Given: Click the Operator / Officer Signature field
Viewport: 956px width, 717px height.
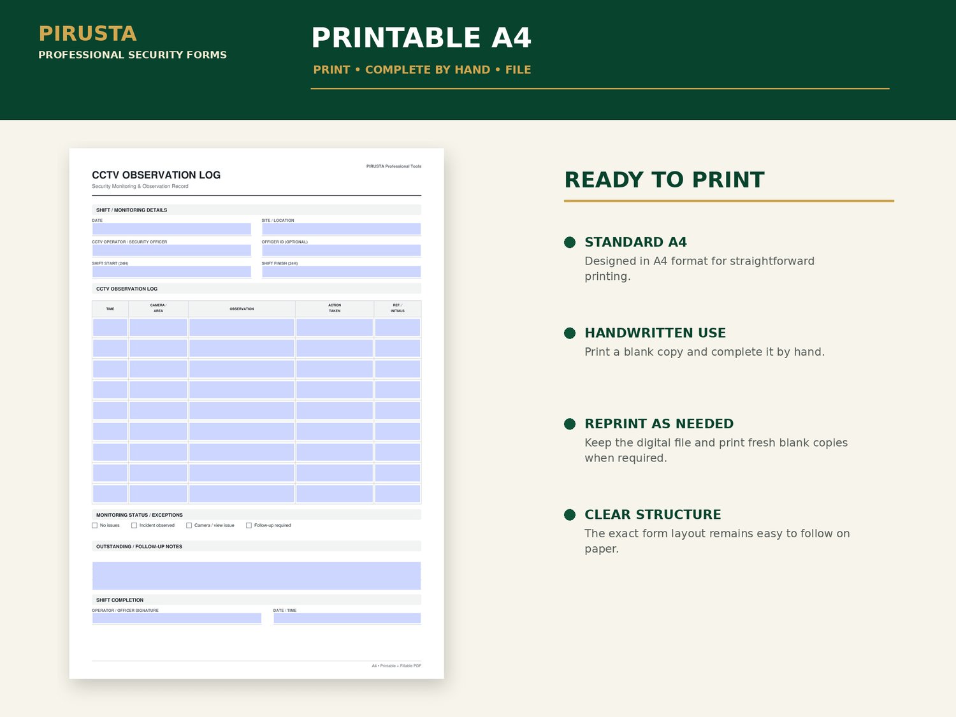Looking at the screenshot, I should pyautogui.click(x=177, y=618).
